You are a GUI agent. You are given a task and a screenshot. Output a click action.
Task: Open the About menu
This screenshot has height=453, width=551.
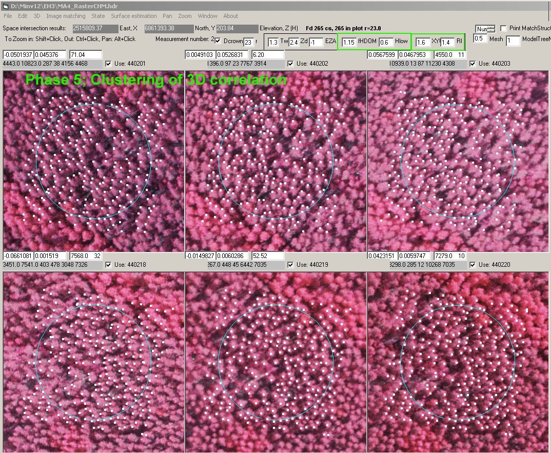[x=230, y=16]
